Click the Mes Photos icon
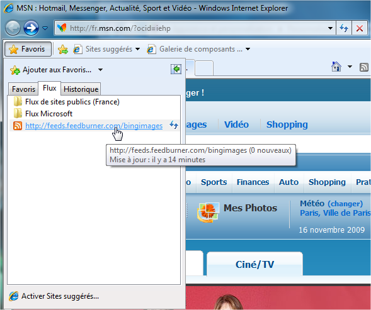This screenshot has height=310, width=371. pos(208,212)
